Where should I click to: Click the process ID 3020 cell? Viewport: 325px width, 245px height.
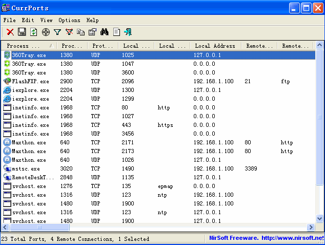tap(66, 168)
